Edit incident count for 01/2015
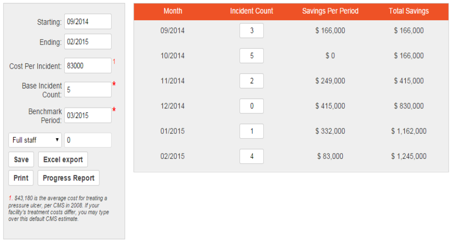Viewport: 452px width, 242px height. [x=252, y=131]
